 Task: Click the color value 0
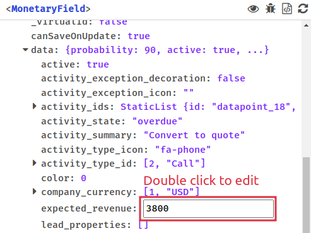click(x=83, y=178)
